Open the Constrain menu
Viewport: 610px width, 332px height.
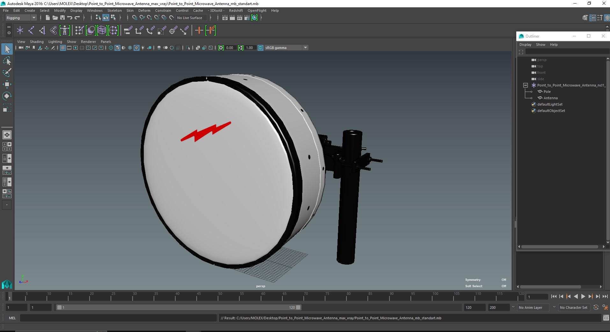(163, 10)
